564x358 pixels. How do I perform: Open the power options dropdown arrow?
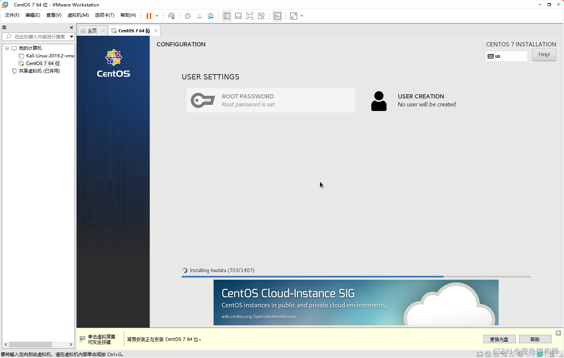point(157,16)
